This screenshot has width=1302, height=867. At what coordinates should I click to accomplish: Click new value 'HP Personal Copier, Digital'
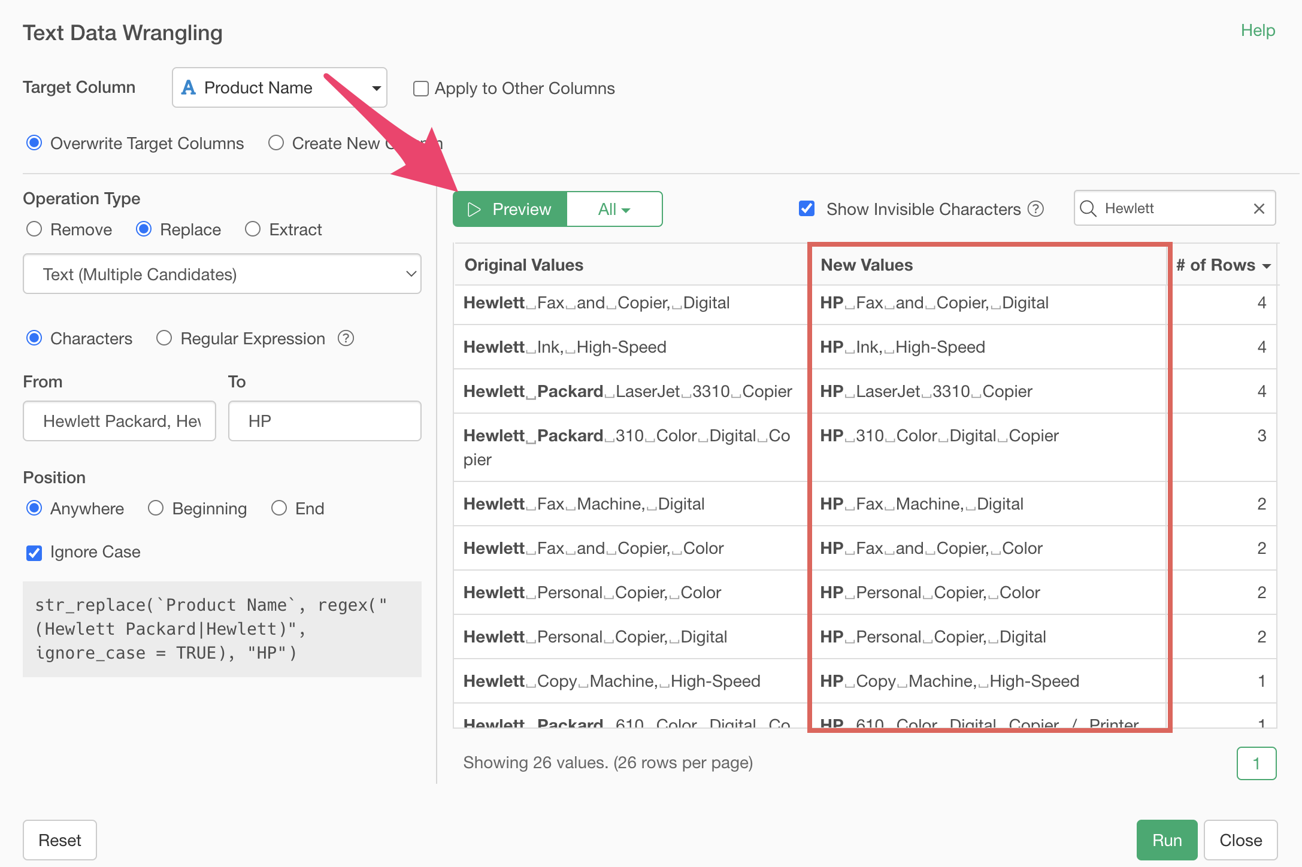[x=933, y=637]
